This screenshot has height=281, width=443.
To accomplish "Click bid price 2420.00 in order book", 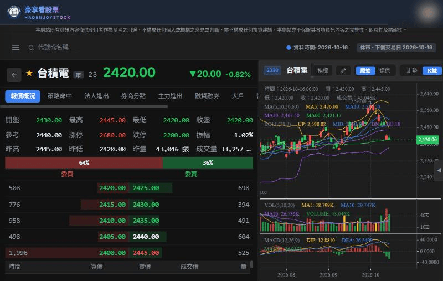I will 112,188.
